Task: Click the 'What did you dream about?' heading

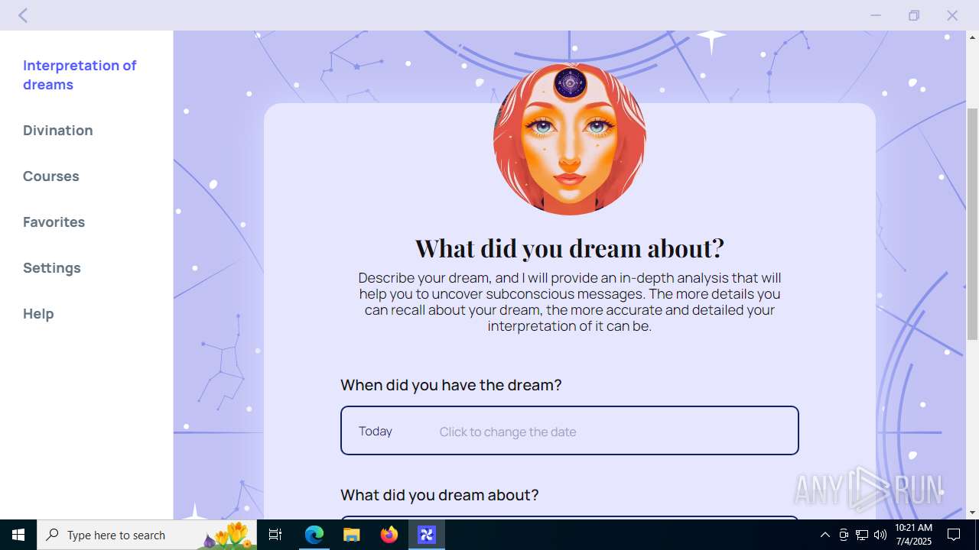Action: click(570, 247)
